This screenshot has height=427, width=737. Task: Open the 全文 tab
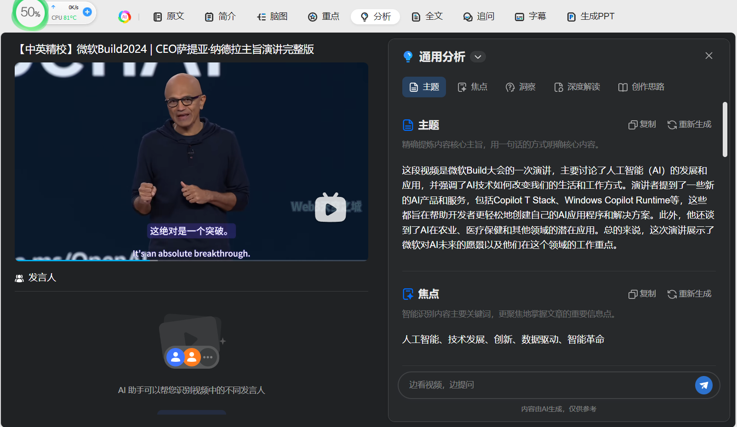pyautogui.click(x=427, y=17)
